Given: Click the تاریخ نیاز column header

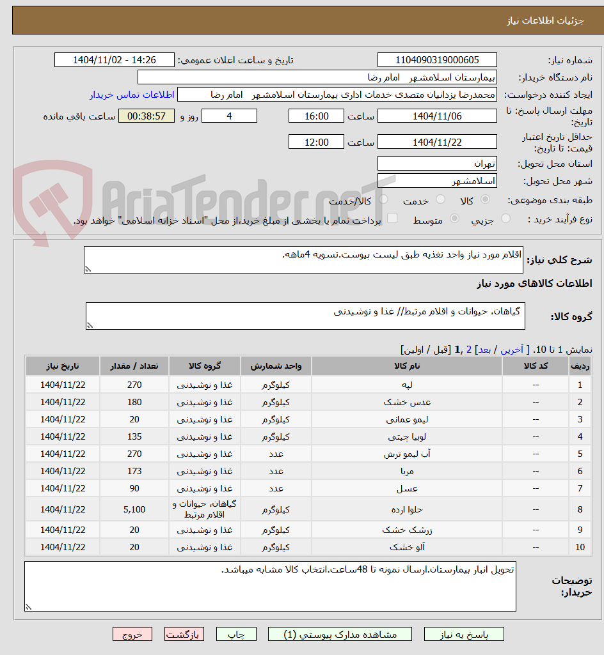Looking at the screenshot, I should [x=63, y=366].
